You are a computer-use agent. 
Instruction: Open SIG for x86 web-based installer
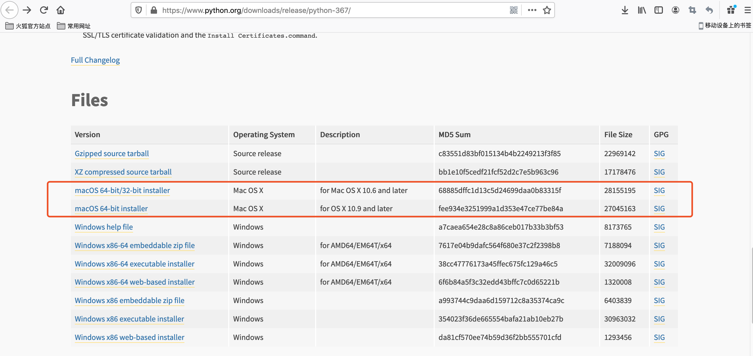(x=659, y=337)
